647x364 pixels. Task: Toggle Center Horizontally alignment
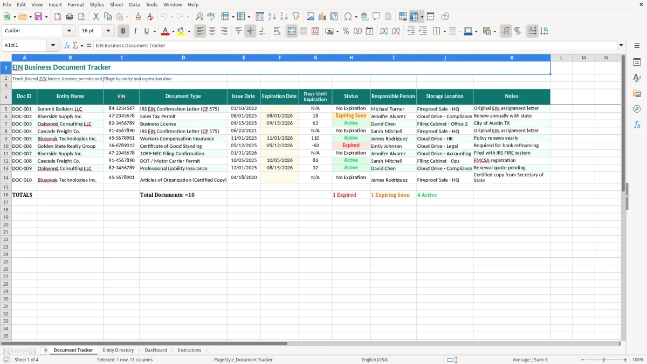(212, 31)
